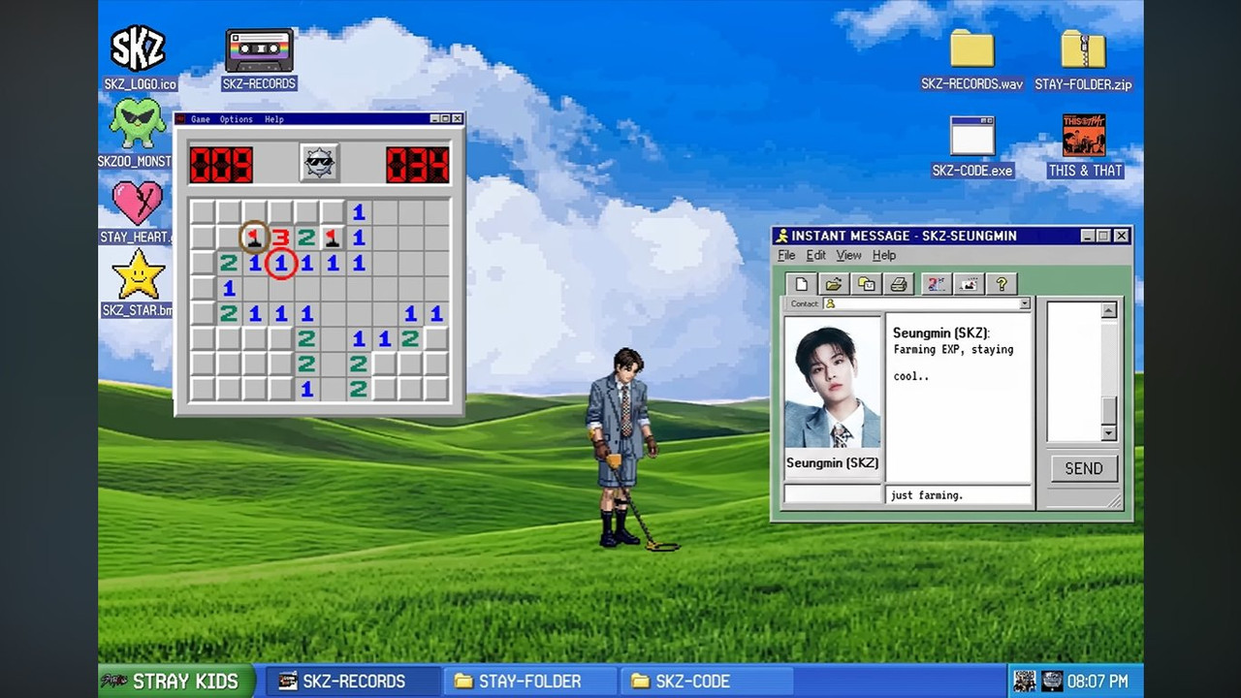Image resolution: width=1241 pixels, height=698 pixels.
Task: Open the SKZ-RECORDS cassette desktop icon
Action: [x=259, y=50]
